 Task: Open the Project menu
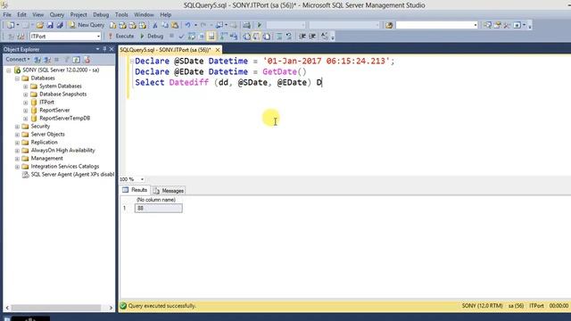click(79, 14)
